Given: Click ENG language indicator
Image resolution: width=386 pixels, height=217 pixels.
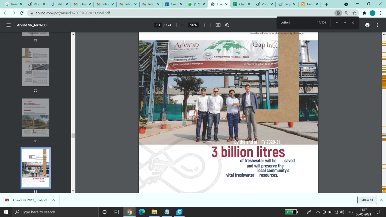Looking at the screenshot, I should (350, 212).
